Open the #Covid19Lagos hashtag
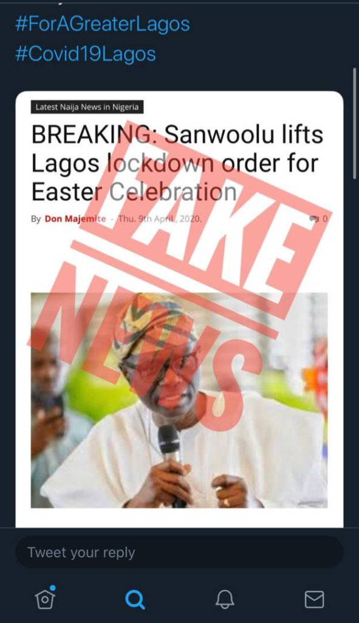 point(85,54)
